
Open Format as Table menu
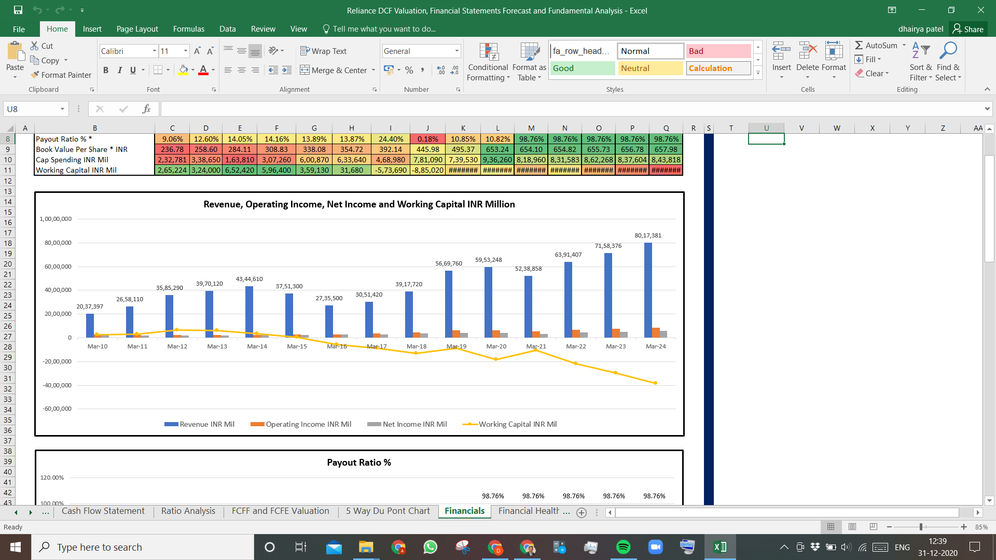529,62
